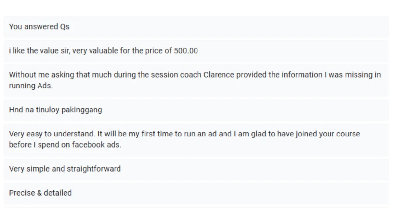
Task: Click the '500.00' price text
Action: [x=186, y=51]
